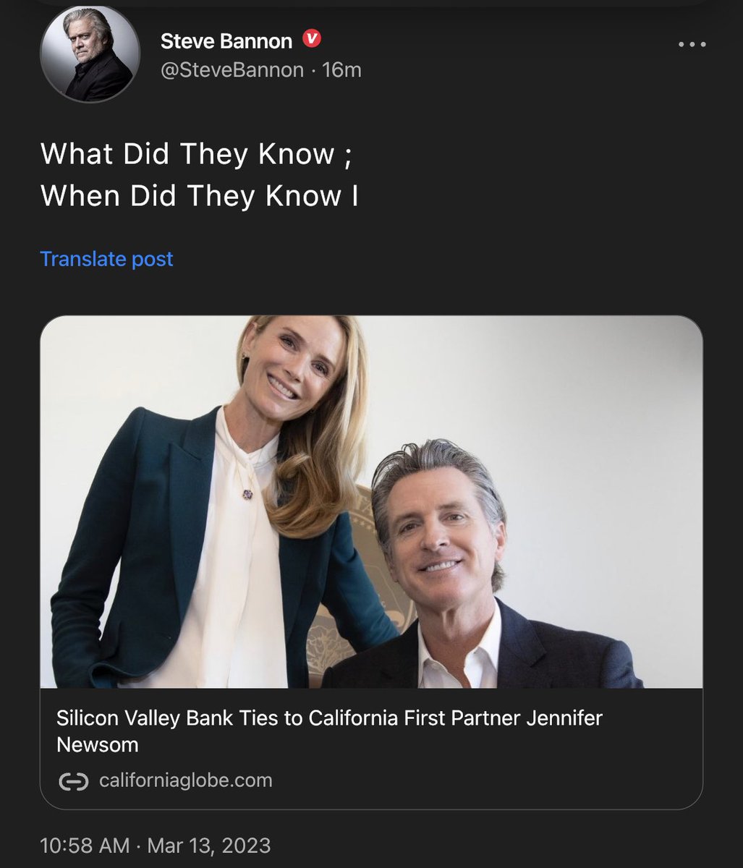Click the 10:58 AM post time
The height and width of the screenshot is (868, 743).
pos(85,845)
